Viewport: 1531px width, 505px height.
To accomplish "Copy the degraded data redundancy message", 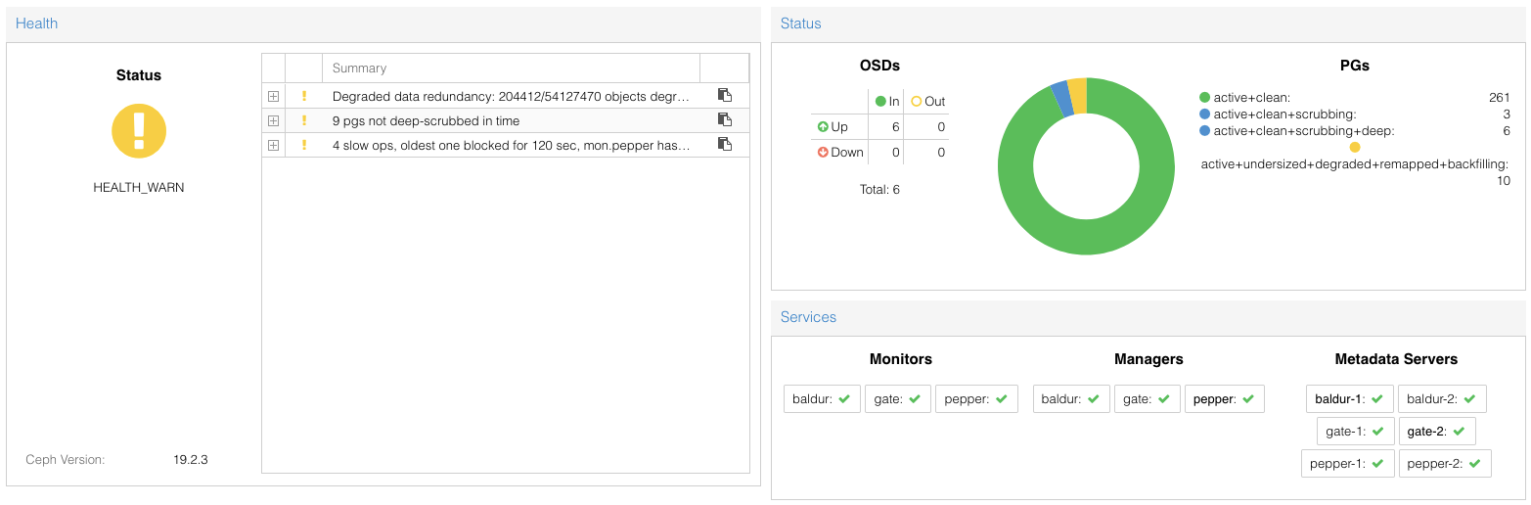I will pyautogui.click(x=725, y=95).
